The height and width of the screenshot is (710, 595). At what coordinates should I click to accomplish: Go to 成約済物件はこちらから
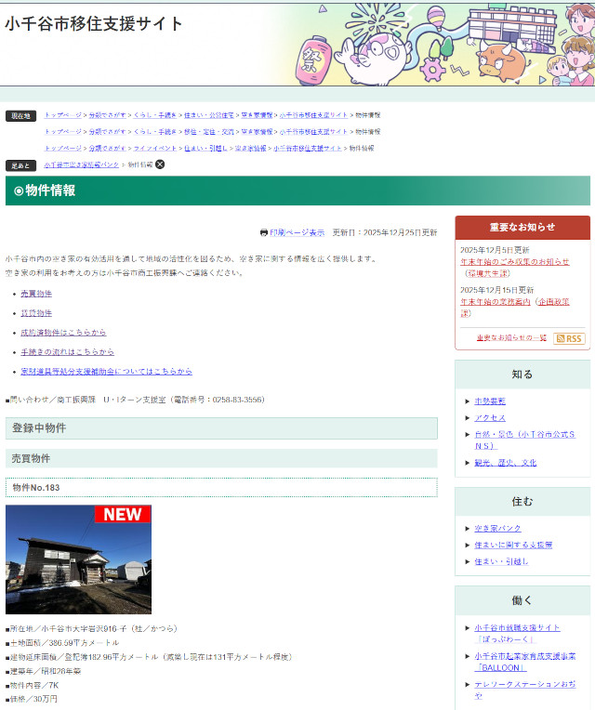point(63,332)
